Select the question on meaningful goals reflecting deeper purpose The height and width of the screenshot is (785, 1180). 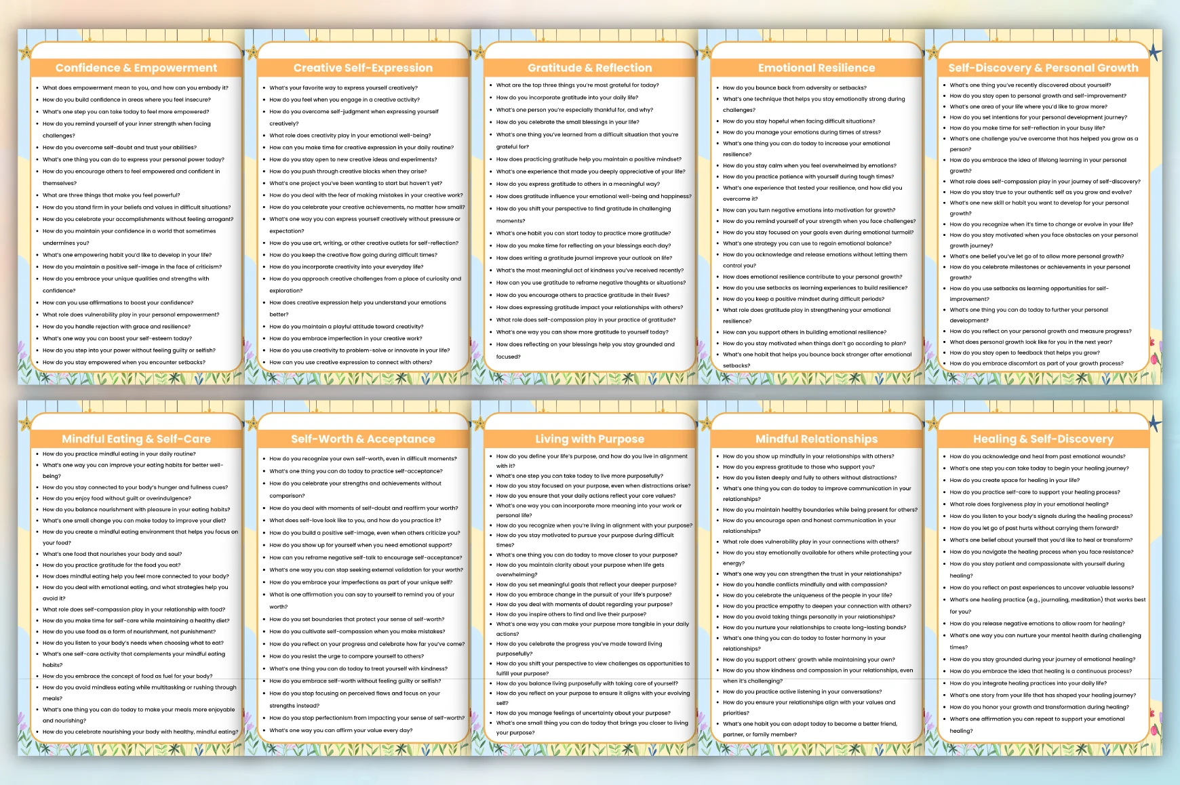coord(586,584)
